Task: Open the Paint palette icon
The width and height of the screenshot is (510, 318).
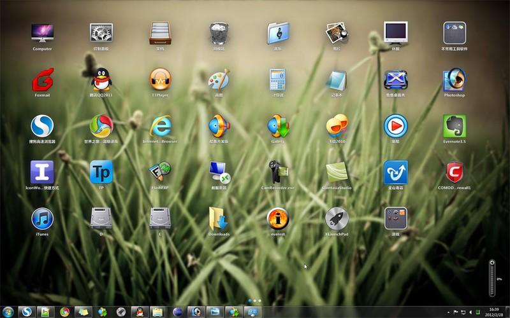Action: point(219,79)
